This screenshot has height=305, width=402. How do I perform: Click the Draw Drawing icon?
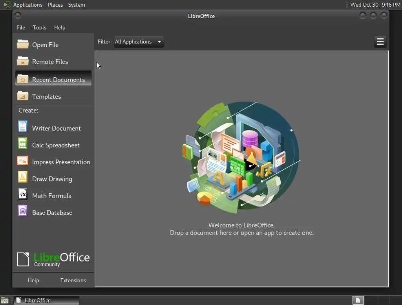click(x=22, y=177)
